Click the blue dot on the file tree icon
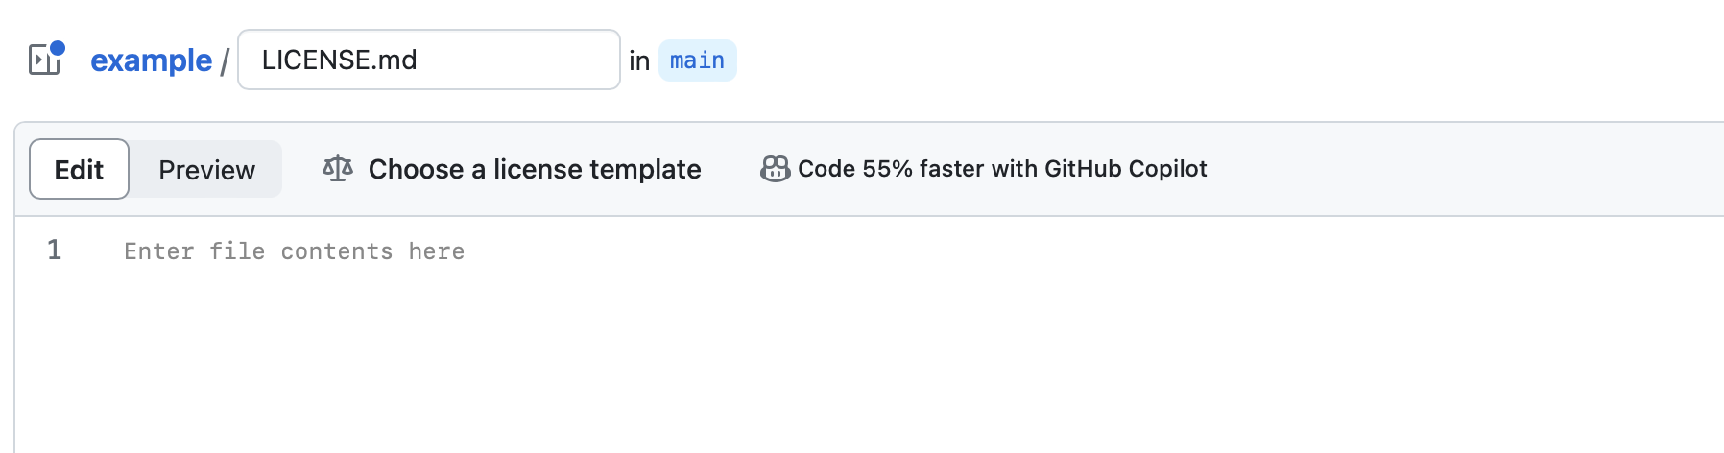The height and width of the screenshot is (453, 1724). (x=58, y=47)
